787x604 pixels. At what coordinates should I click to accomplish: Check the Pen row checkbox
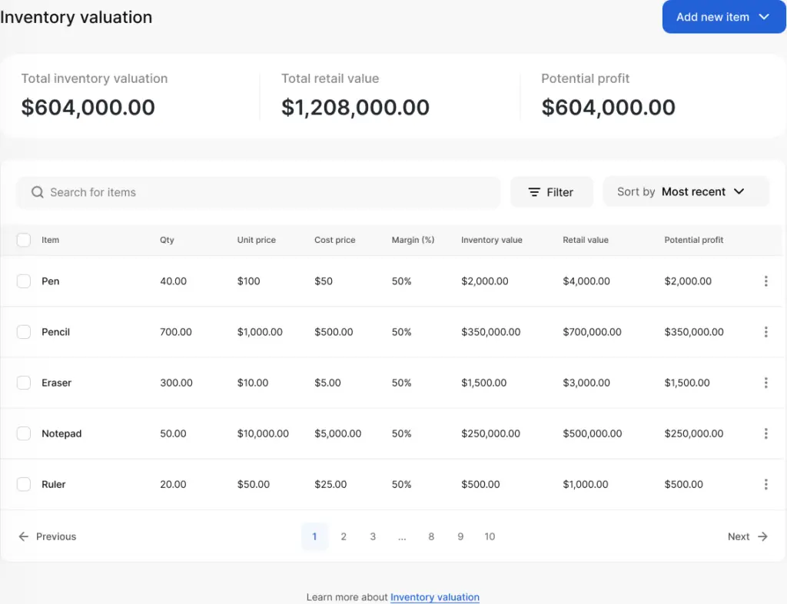pyautogui.click(x=23, y=281)
